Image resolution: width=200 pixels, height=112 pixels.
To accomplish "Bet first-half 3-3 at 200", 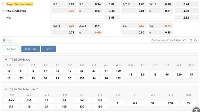I will 170,103.
